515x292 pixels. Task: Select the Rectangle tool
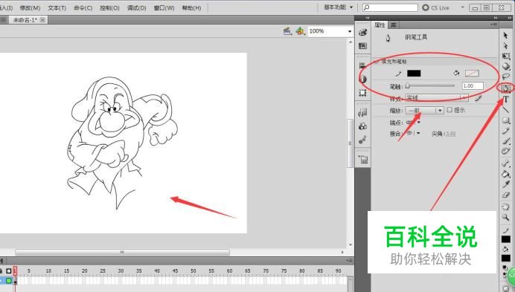[x=506, y=120]
